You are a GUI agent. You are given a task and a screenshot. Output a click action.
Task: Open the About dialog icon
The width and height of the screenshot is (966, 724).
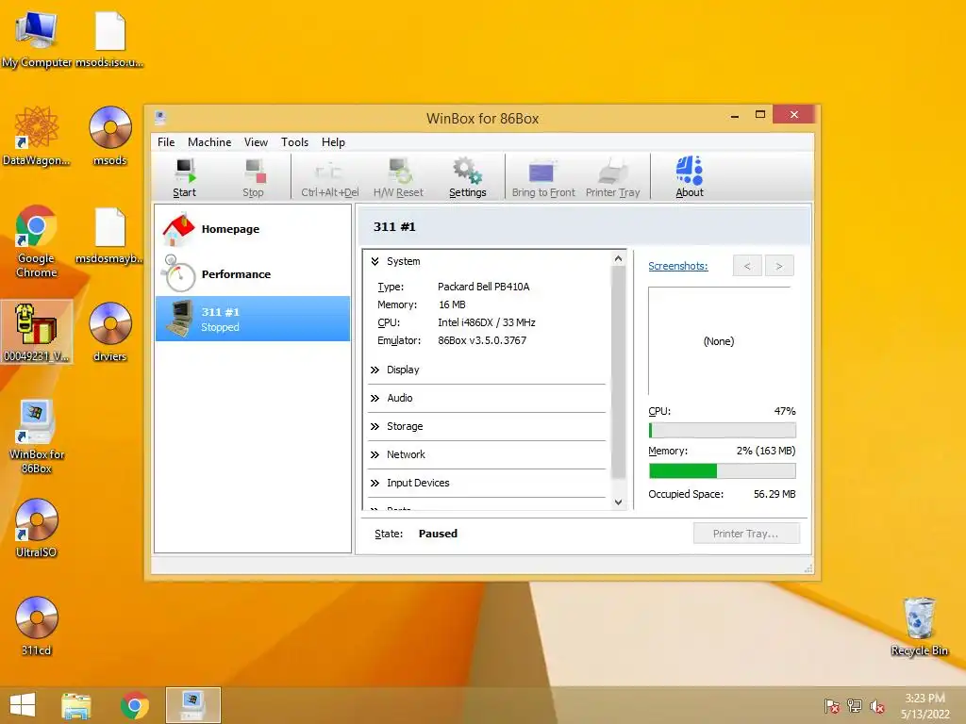point(690,178)
